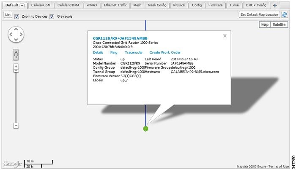This screenshot has width=296, height=170.
Task: Select the Last Heard 2013-02-27 16:48 value
Action: tap(184, 59)
